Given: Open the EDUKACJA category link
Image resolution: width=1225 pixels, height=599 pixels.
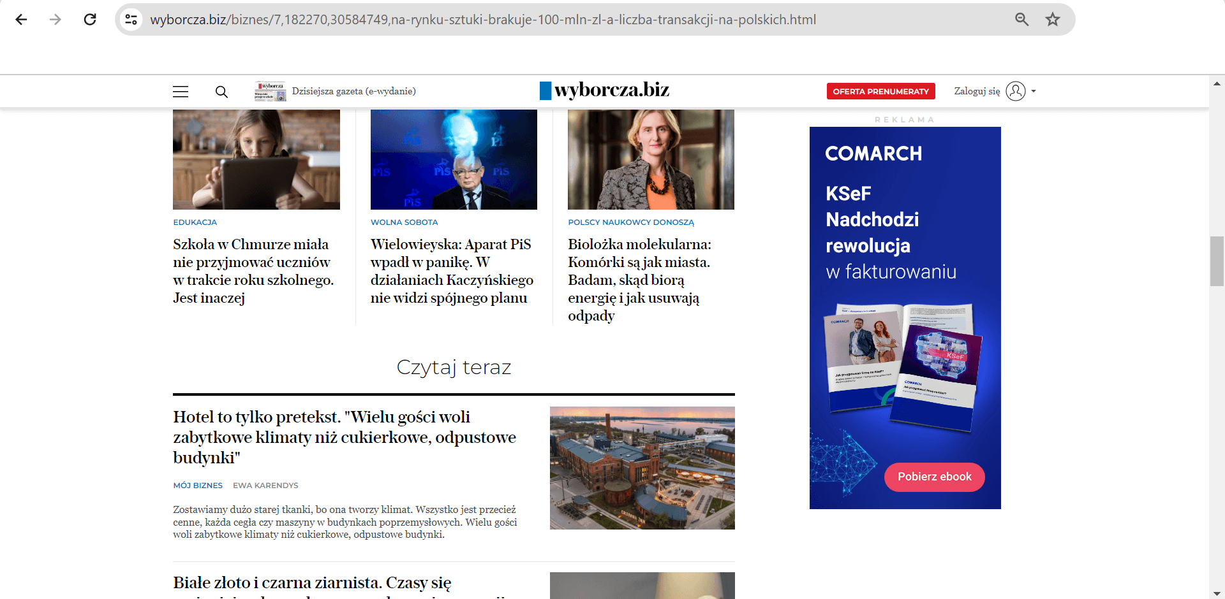Looking at the screenshot, I should [195, 222].
